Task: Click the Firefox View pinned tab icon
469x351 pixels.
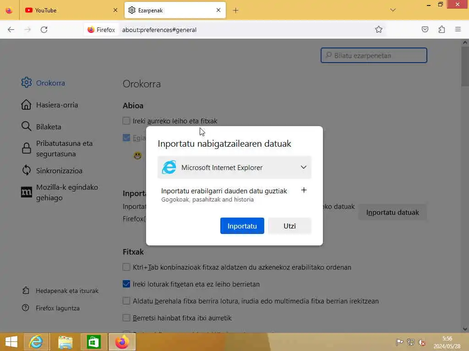Action: [x=9, y=11]
